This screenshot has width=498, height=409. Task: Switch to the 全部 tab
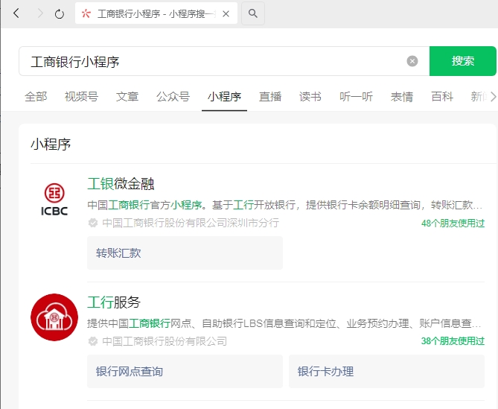(36, 97)
